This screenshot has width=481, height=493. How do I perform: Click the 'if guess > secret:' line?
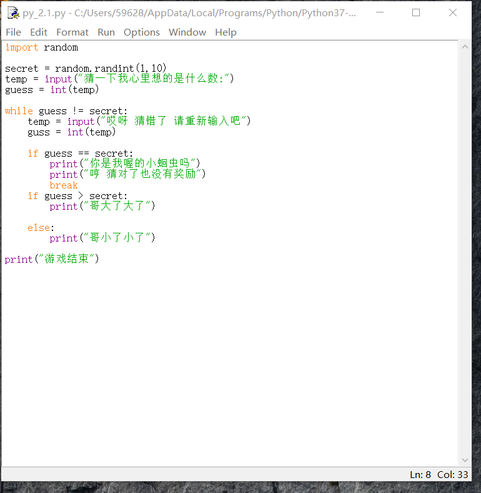[x=77, y=196]
